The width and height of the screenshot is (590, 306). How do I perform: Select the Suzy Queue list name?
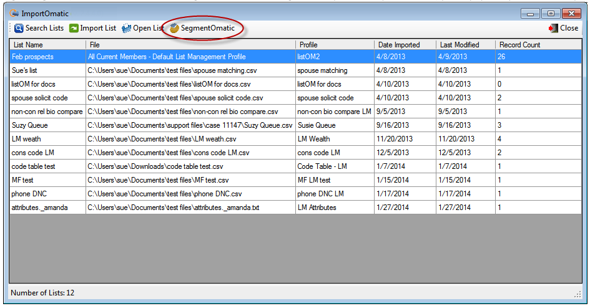pyautogui.click(x=30, y=125)
